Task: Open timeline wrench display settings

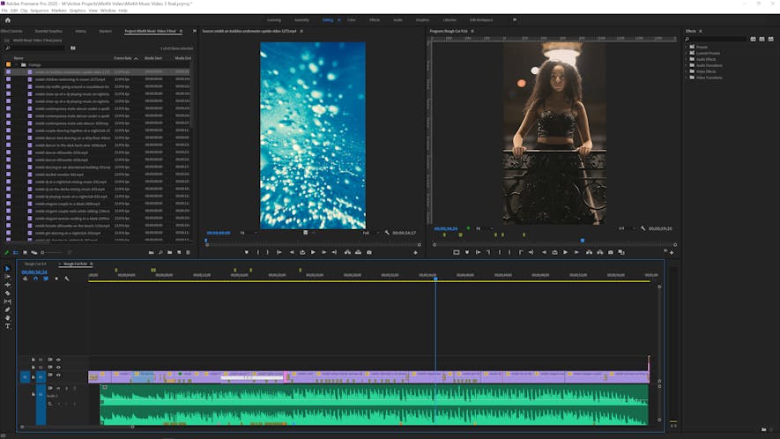Action: 67,279
